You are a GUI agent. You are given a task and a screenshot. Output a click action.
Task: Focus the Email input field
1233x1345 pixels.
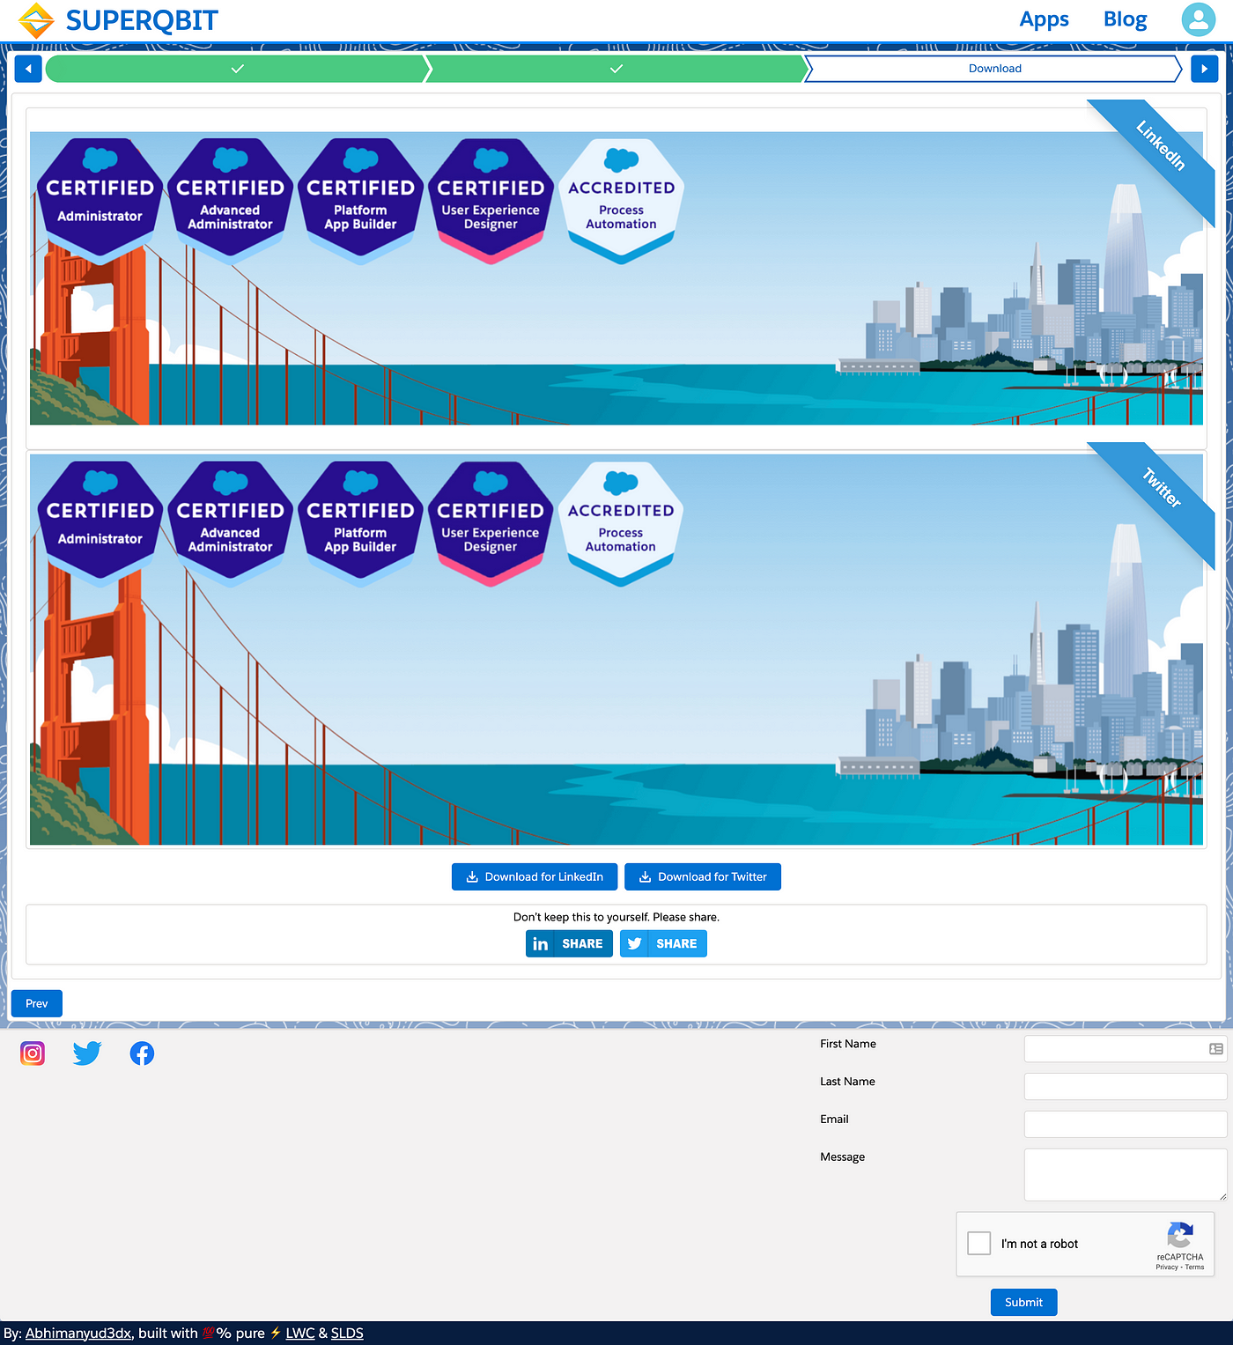(1126, 1124)
